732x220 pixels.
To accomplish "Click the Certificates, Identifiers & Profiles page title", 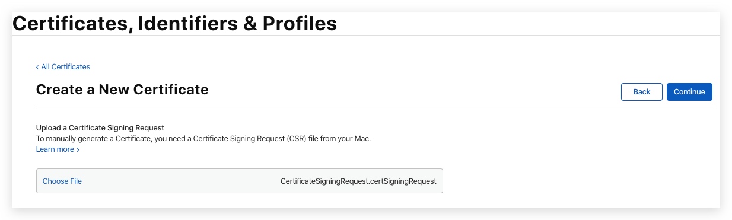I will coord(174,23).
